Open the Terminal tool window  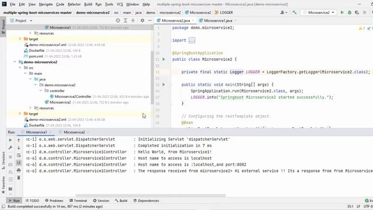78,201
